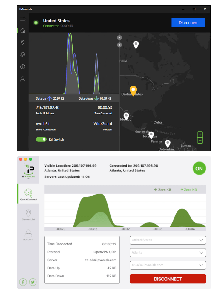Image resolution: width=224 pixels, height=299 pixels.
Task: Switch to the Server List tab
Action: 29,215
